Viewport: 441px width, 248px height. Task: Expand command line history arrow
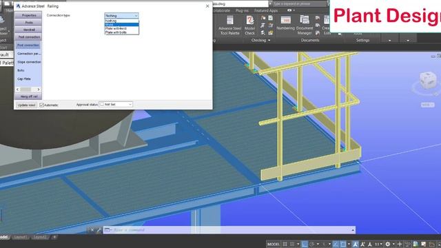coord(353,230)
